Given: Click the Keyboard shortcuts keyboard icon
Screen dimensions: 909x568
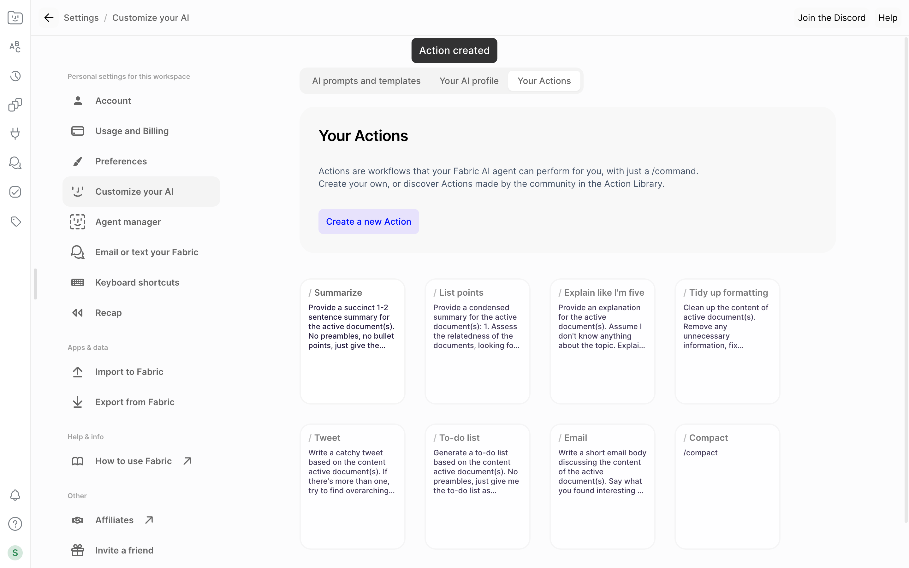Looking at the screenshot, I should point(78,282).
